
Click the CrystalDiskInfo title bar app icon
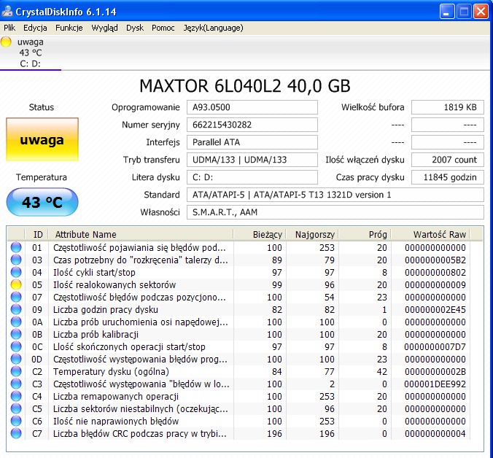coord(7,12)
